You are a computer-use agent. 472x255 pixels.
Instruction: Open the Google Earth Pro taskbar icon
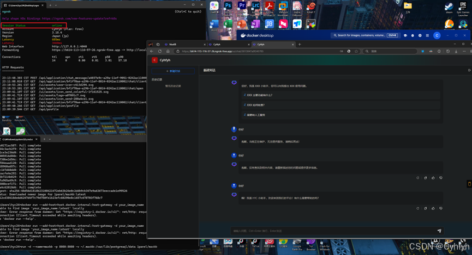297,245
